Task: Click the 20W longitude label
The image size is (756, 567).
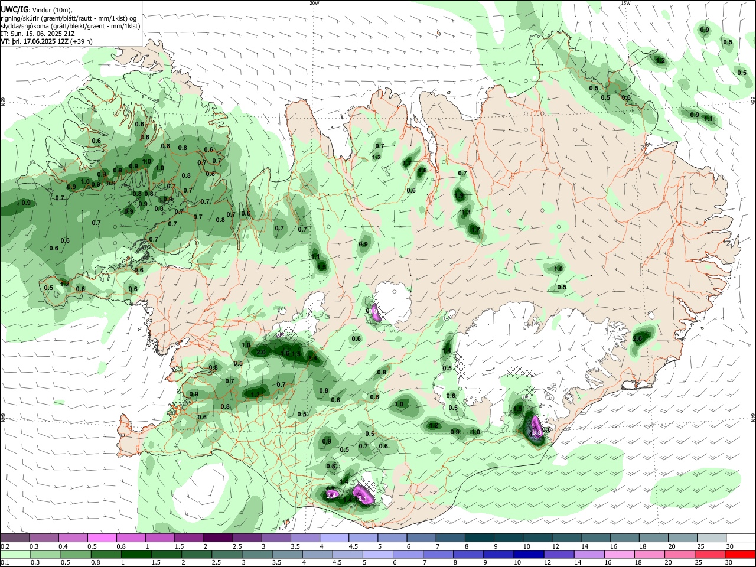Action: pos(314,3)
